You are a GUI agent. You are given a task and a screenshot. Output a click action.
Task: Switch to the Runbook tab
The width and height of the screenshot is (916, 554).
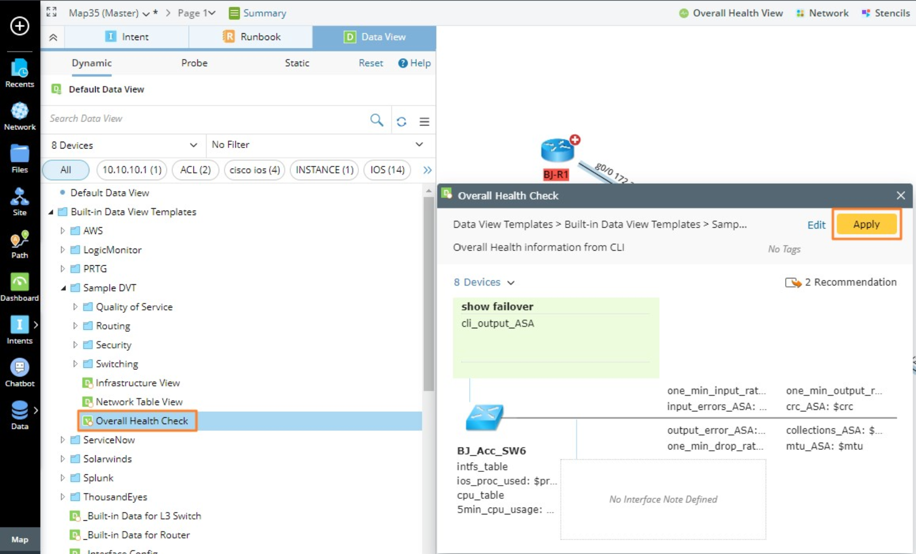pyautogui.click(x=251, y=37)
